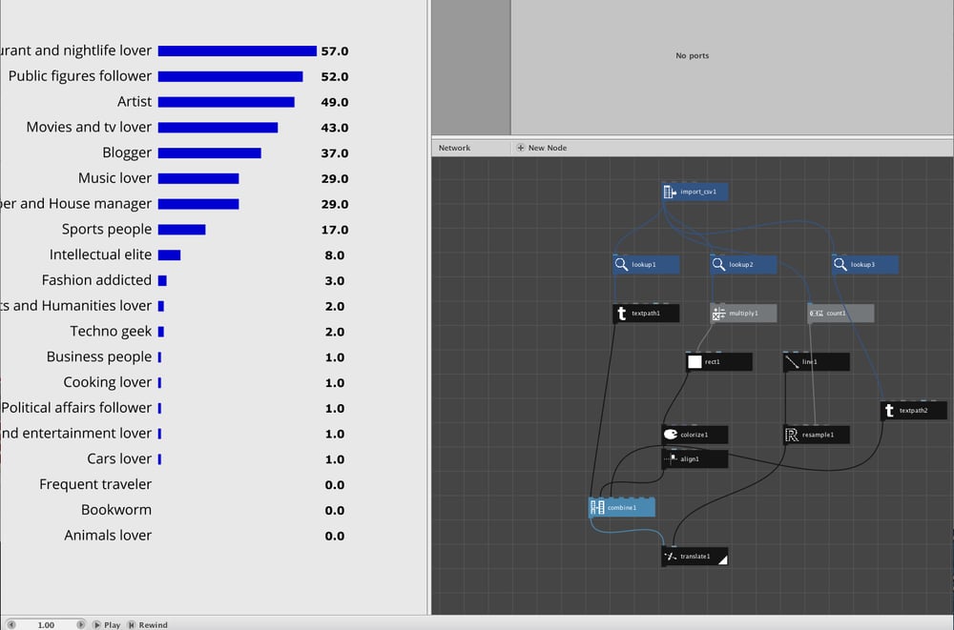Select the import_csv1 node icon

(x=670, y=193)
